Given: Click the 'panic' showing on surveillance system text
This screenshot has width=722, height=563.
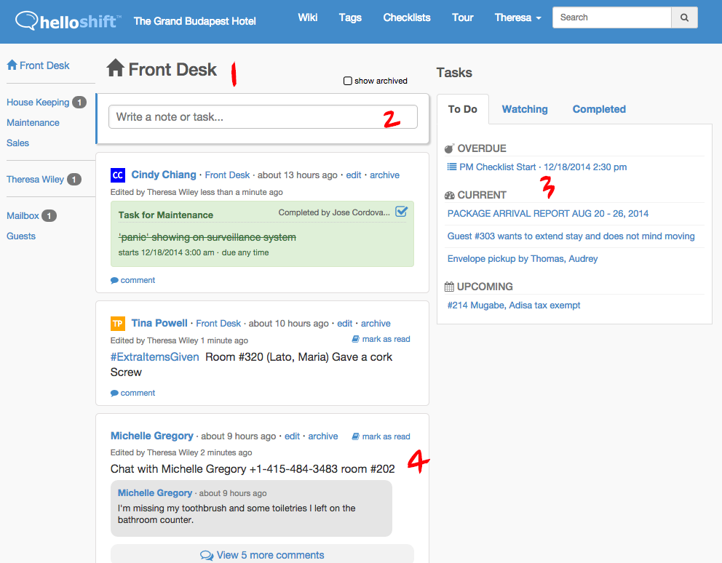Looking at the screenshot, I should [207, 237].
